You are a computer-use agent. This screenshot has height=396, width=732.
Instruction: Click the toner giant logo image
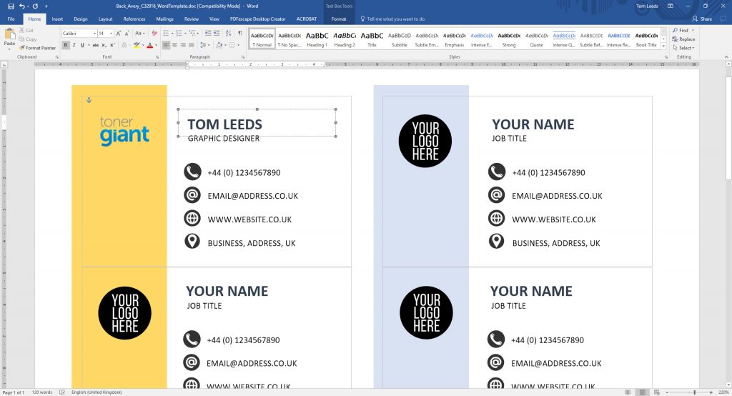point(124,132)
